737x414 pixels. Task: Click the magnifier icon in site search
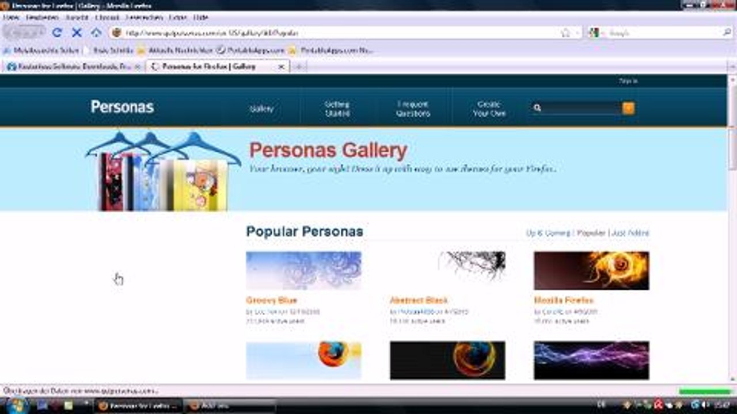[537, 108]
